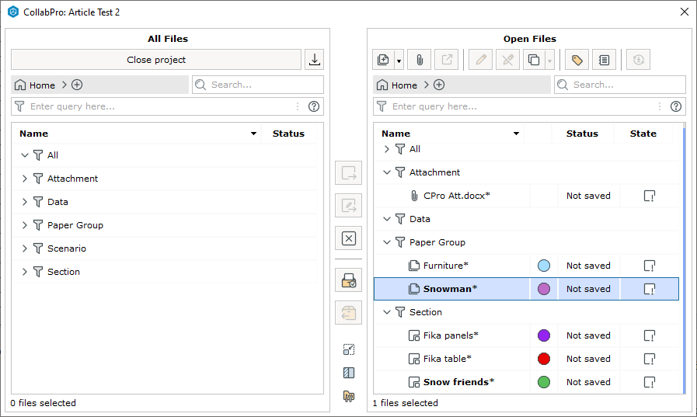Click the duplicate files icon
The image size is (697, 417).
(x=534, y=60)
